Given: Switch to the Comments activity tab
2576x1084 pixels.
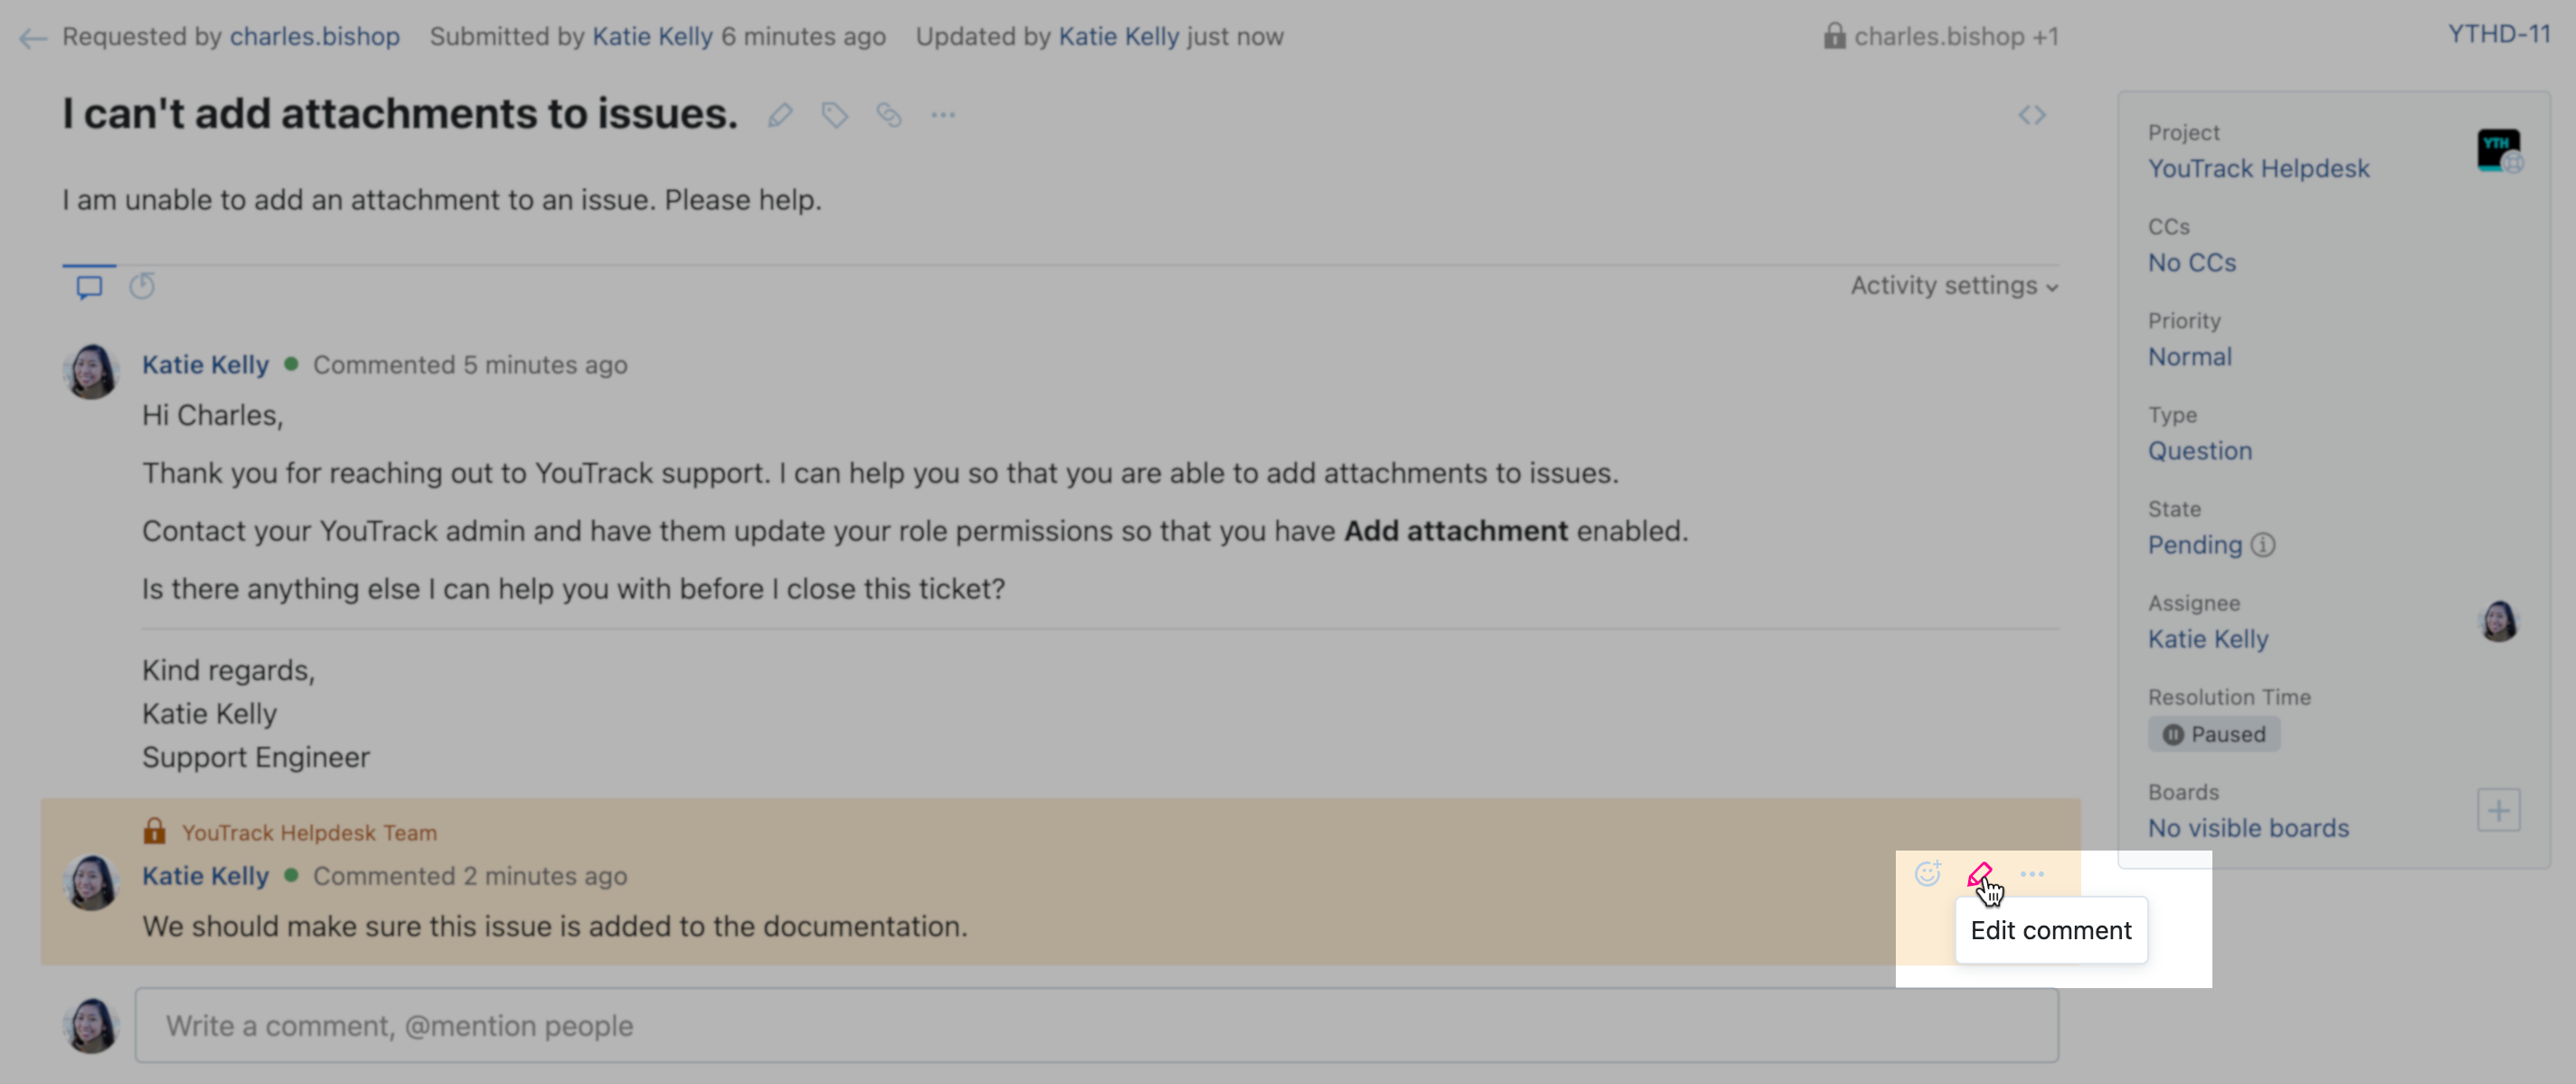Looking at the screenshot, I should tap(89, 287).
